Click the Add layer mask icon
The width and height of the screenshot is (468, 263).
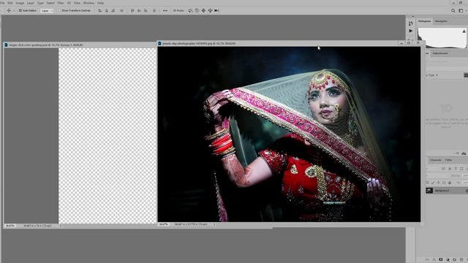coord(440,259)
